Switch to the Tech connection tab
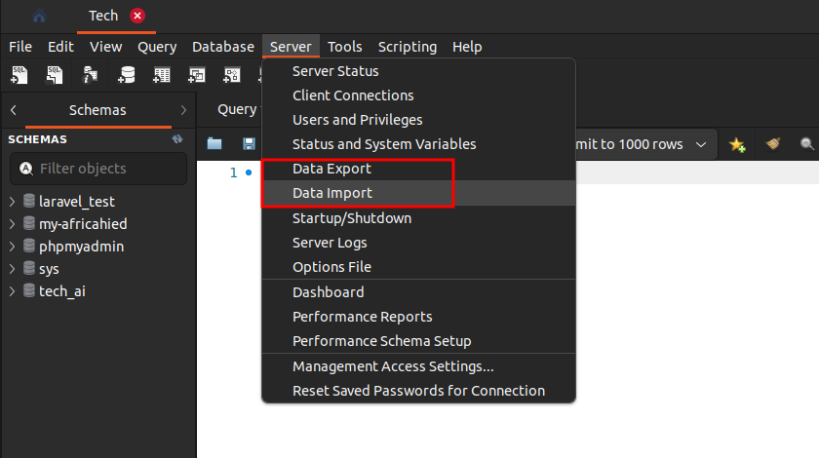 103,17
